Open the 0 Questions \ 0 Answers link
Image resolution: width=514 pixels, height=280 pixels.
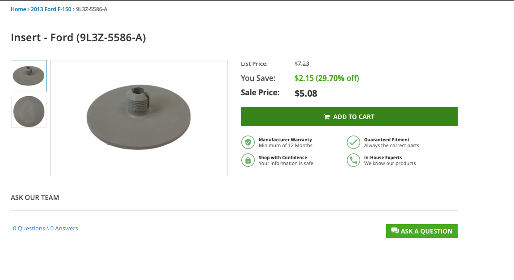tap(45, 228)
